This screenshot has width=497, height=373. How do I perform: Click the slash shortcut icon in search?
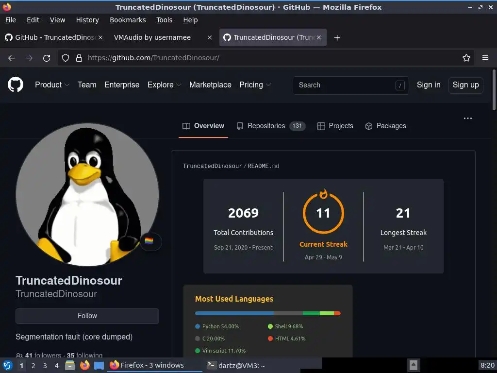click(x=400, y=85)
